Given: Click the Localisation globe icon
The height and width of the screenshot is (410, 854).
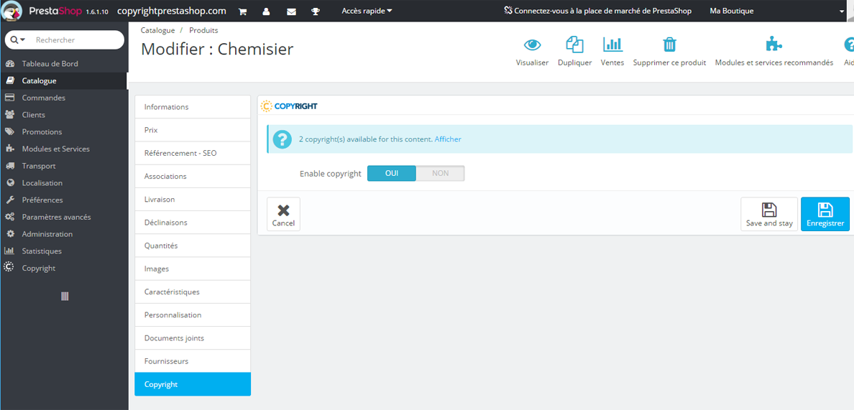Looking at the screenshot, I should coord(9,182).
